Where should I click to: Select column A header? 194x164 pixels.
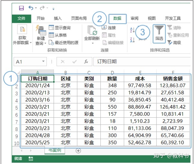tap(37, 72)
